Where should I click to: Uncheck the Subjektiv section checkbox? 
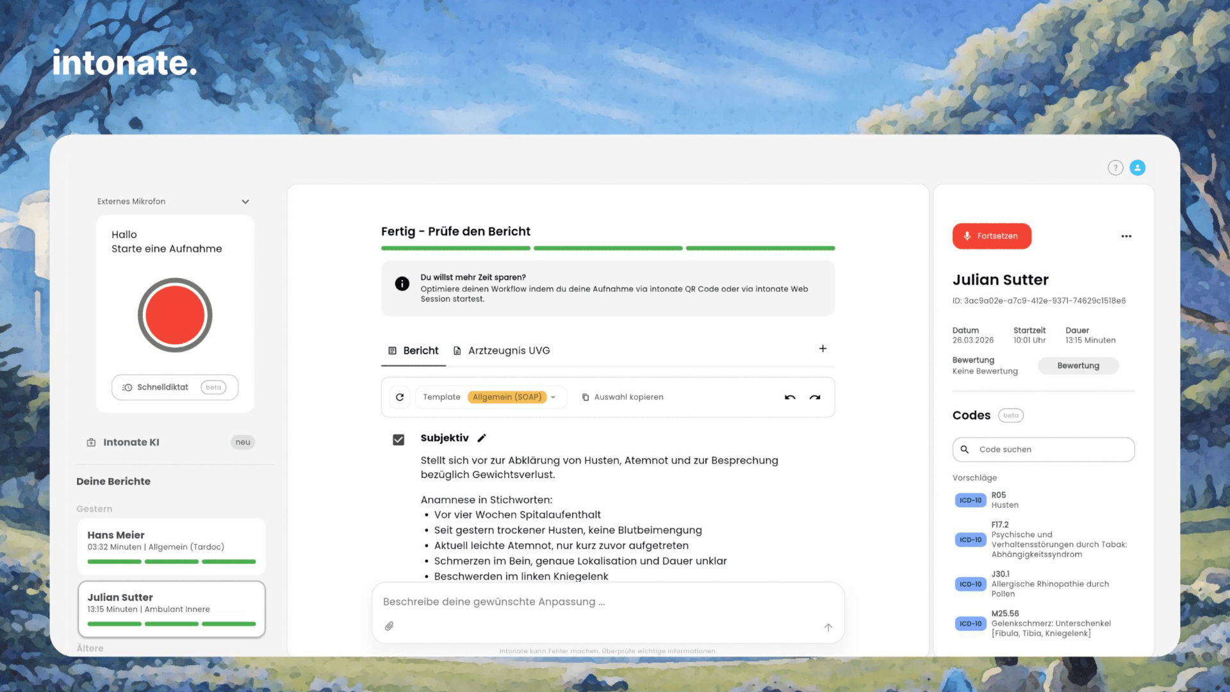click(398, 440)
